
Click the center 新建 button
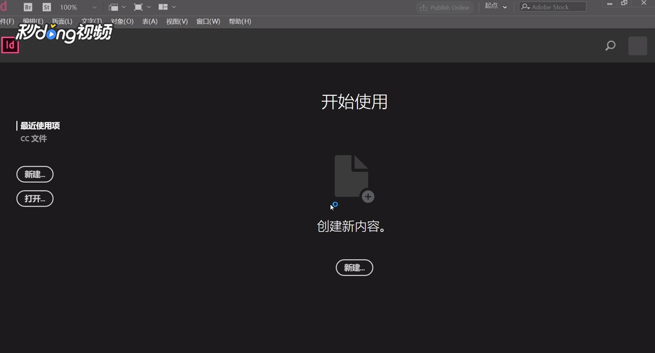(354, 268)
